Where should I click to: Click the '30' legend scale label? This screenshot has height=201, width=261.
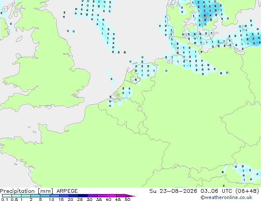(89, 199)
